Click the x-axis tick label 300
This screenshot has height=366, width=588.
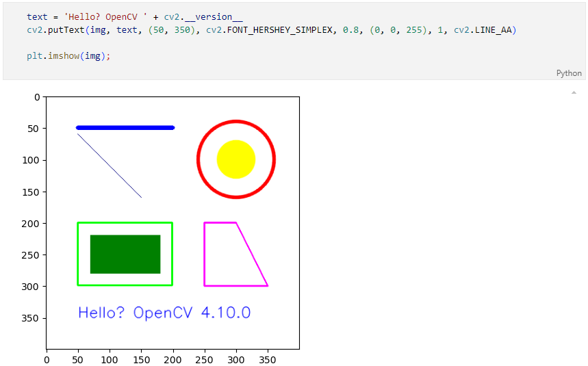[x=236, y=360]
